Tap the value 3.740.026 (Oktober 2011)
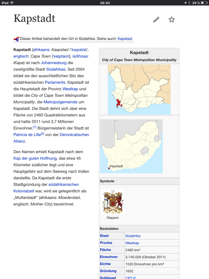This screenshot has width=209, height=279. tap(145, 257)
